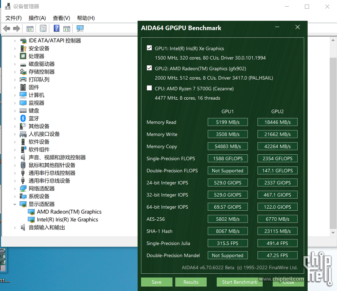Screen dimensions: 337x291
Task: Enable the CPU AMD Ryzen 7 5700G checkbox
Action: [149, 88]
